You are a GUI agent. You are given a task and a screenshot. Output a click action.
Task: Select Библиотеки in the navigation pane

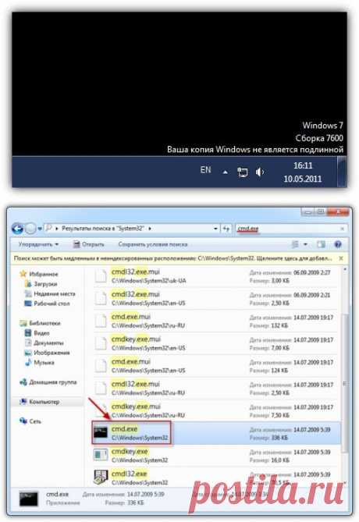pos(44,323)
